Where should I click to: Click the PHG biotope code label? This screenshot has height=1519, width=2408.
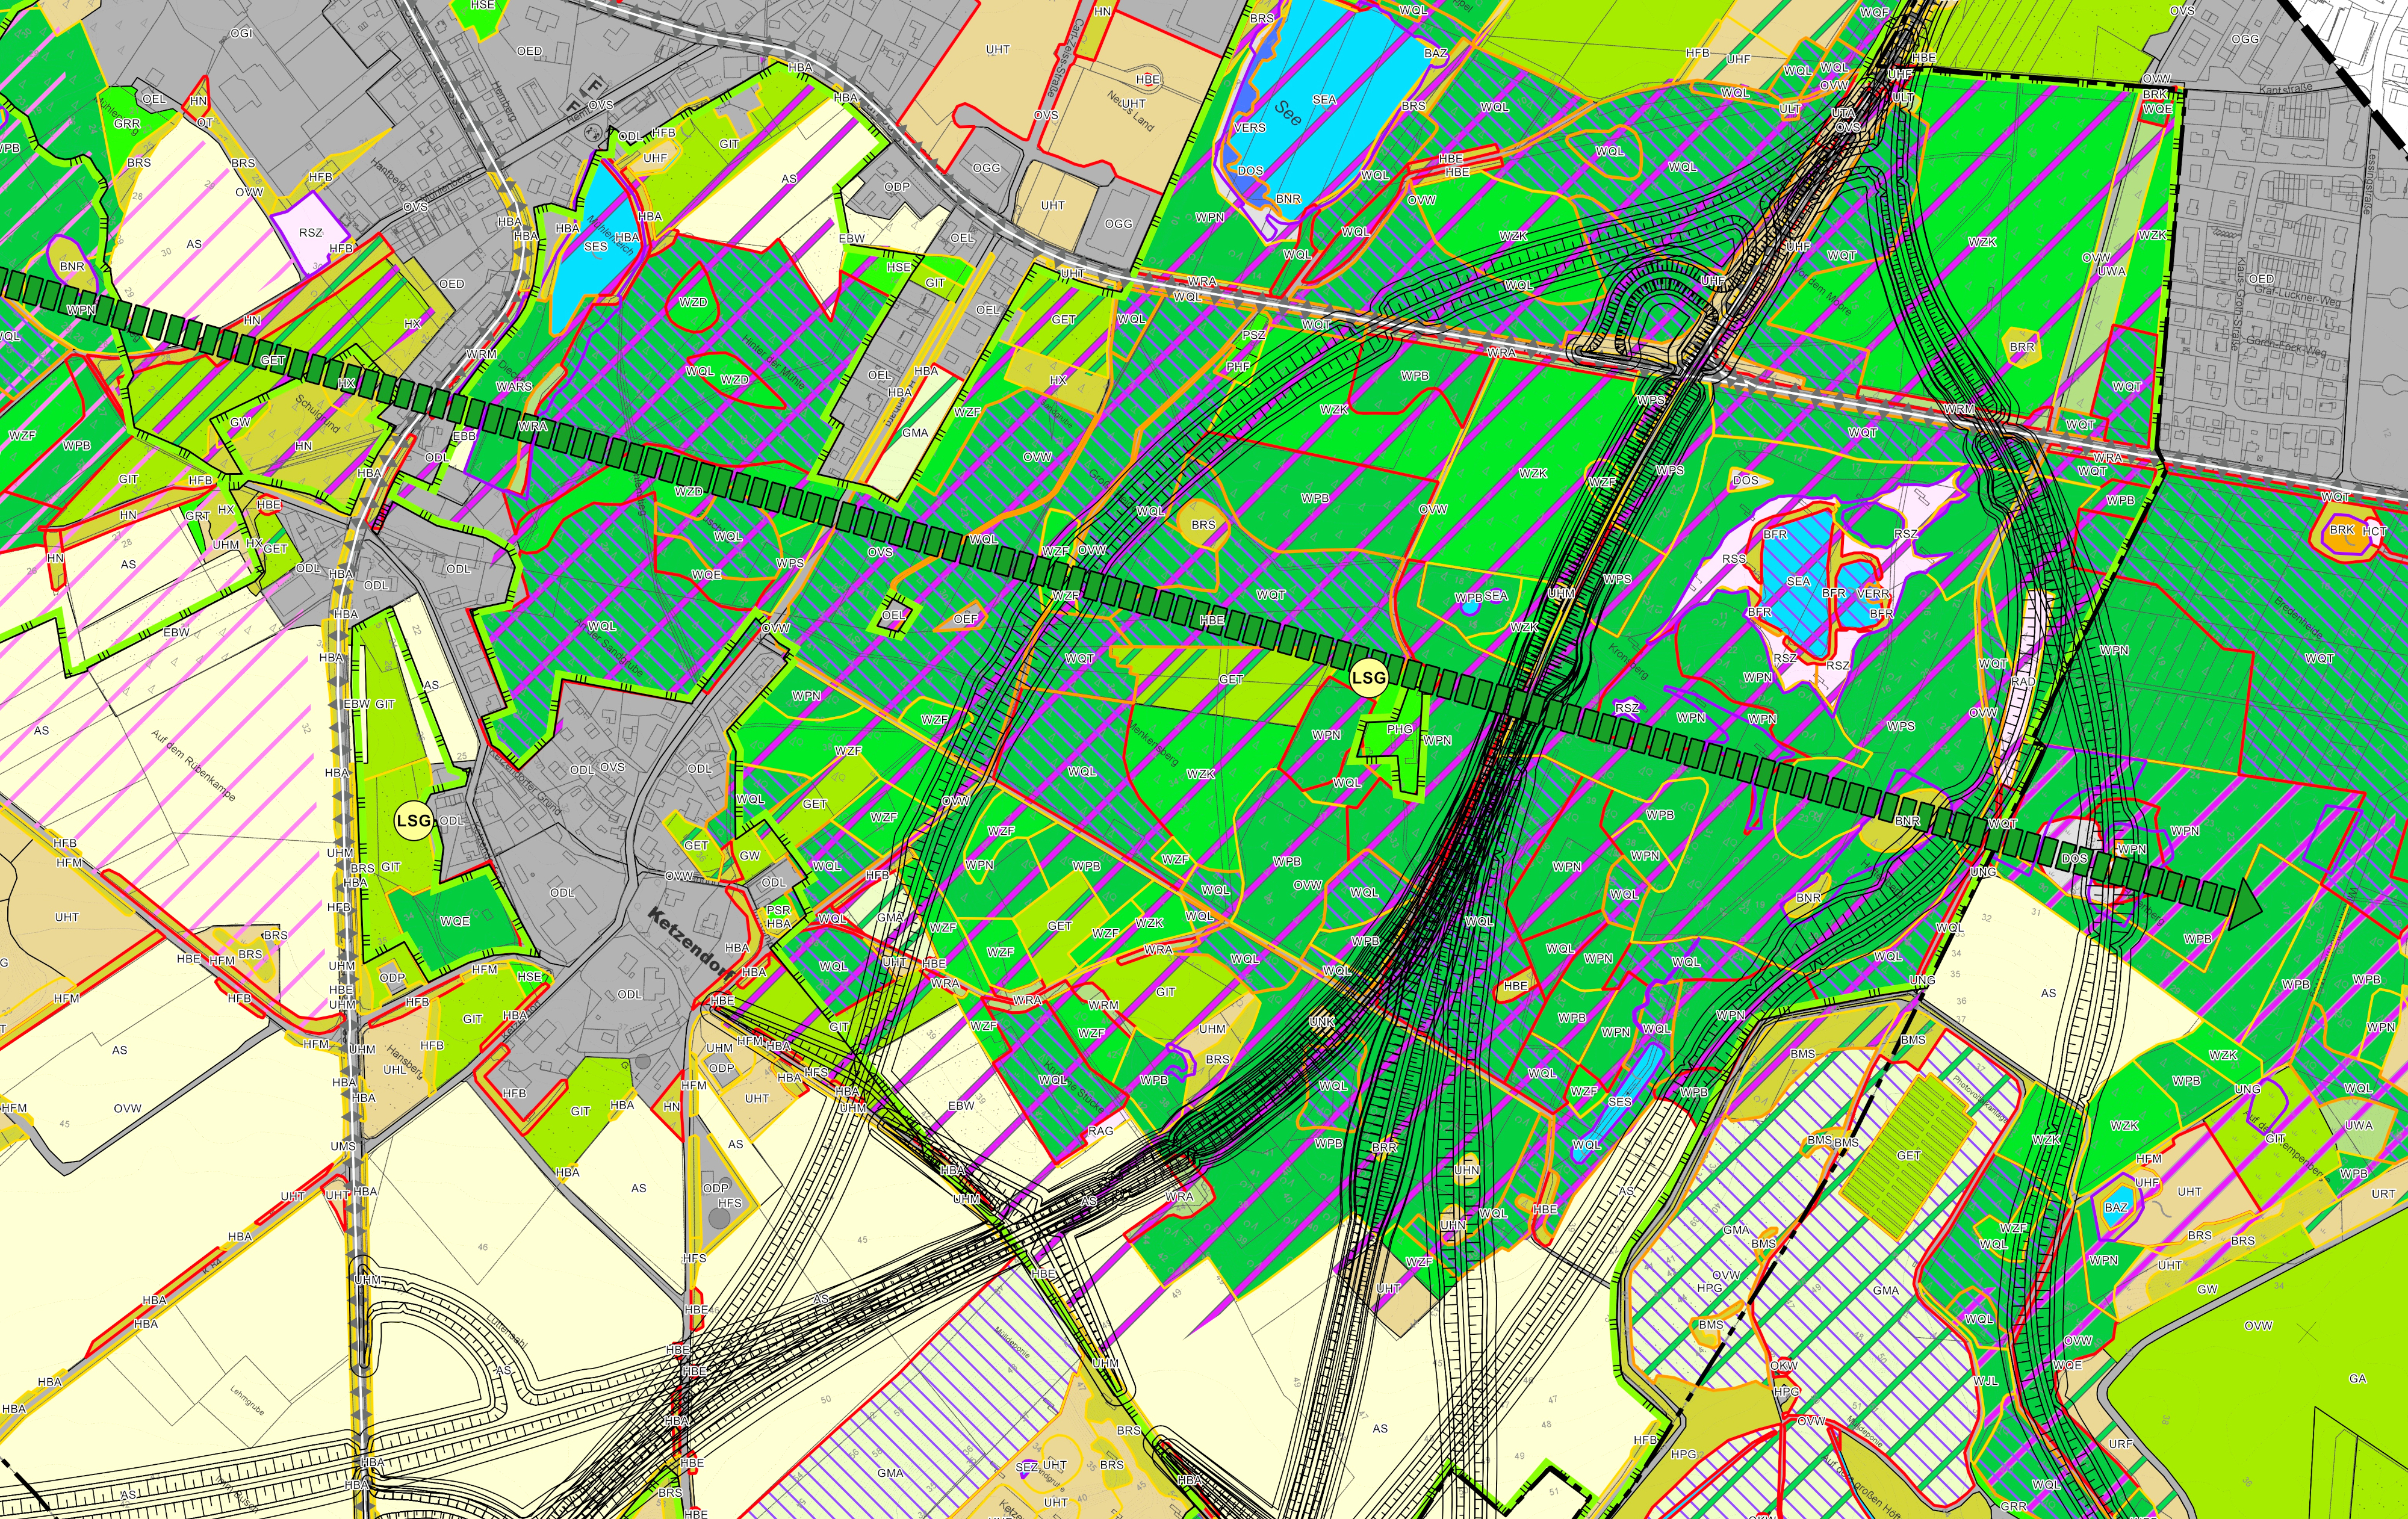(1399, 729)
